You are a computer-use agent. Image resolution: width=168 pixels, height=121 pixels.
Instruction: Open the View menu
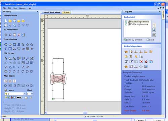click(x=15, y=8)
